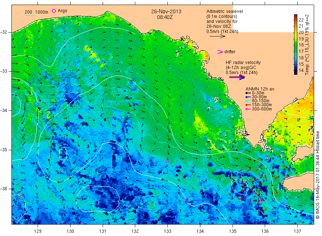This screenshot has width=322, height=236.
Task: Click the red 150-300m ANMN arrow
Action: coord(248,105)
